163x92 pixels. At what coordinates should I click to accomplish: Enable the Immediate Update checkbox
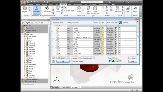point(71,61)
